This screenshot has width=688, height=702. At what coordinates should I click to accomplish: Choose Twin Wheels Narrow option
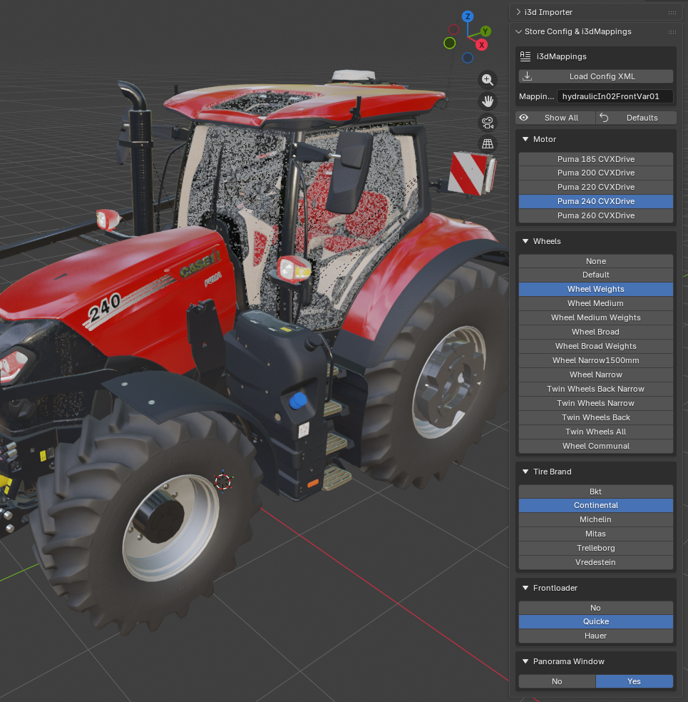click(x=596, y=403)
